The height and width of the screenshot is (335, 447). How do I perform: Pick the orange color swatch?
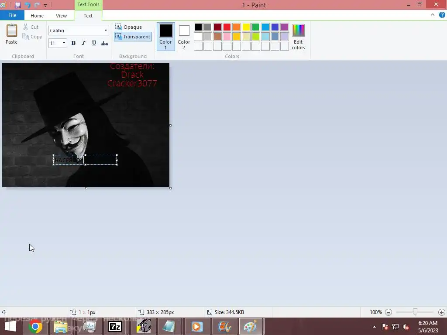(x=236, y=27)
